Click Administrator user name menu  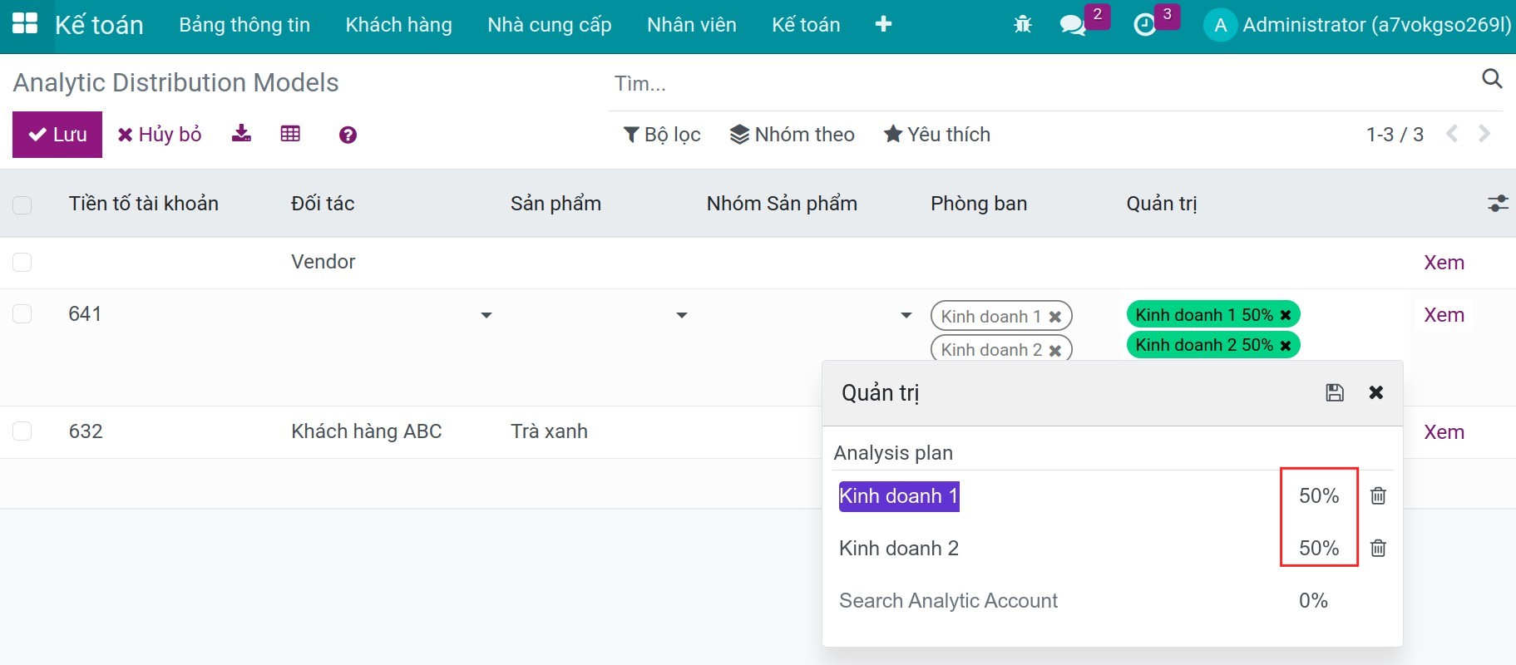[x=1376, y=25]
